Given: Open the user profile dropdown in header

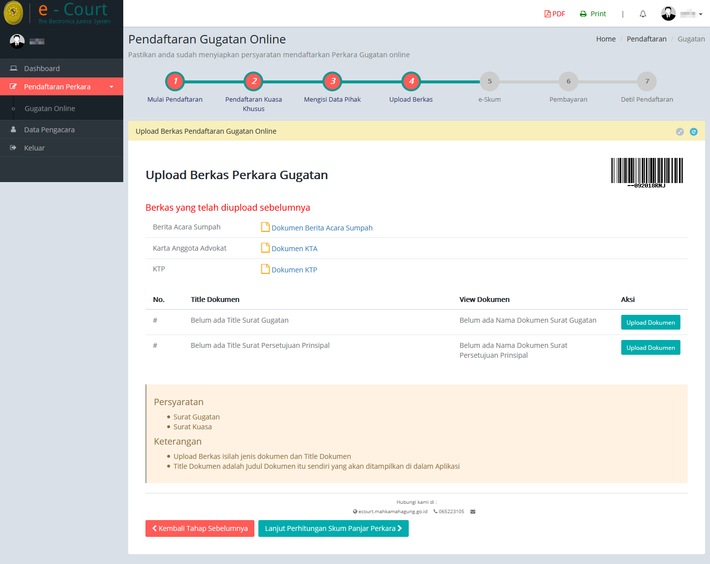Looking at the screenshot, I should [x=682, y=14].
